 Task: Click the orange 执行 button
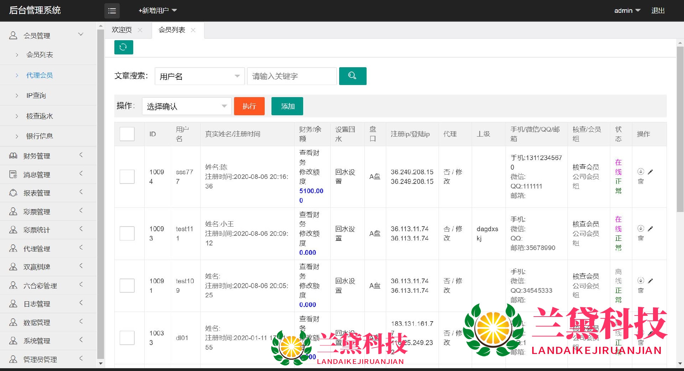point(249,106)
